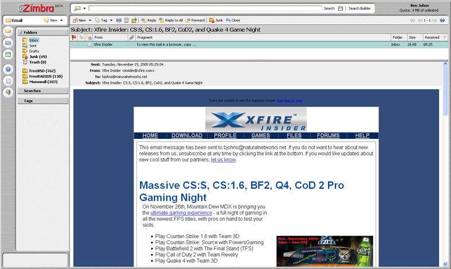Click the game night promo banner image
Image resolution: width=451 pixels, height=269 pixels.
pos(325,251)
